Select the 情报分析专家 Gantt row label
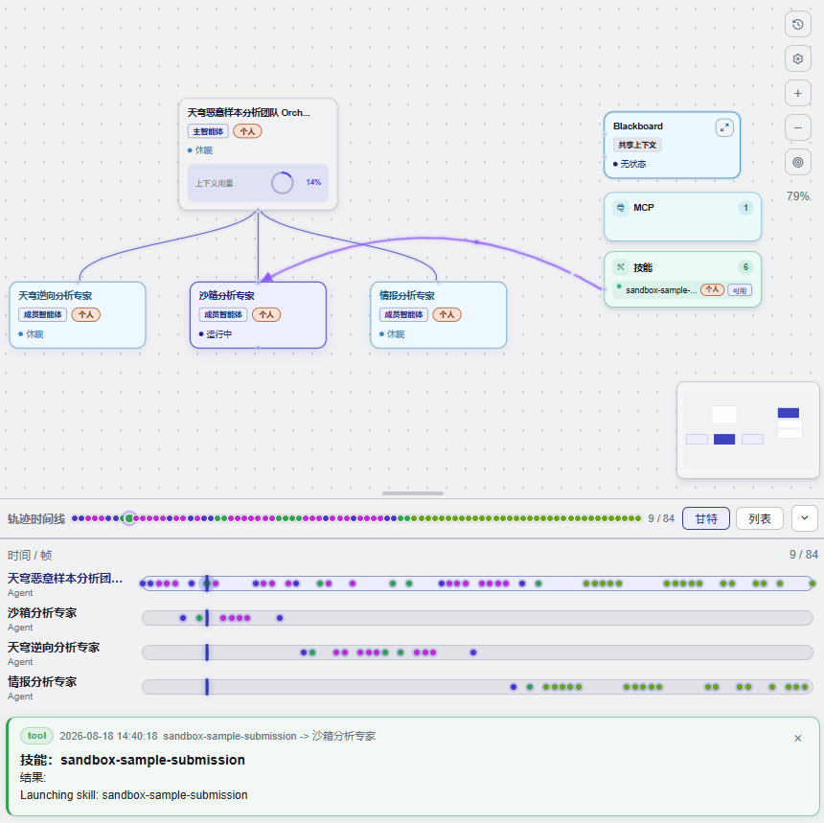Screen dimensions: 824x823 pyautogui.click(x=42, y=681)
